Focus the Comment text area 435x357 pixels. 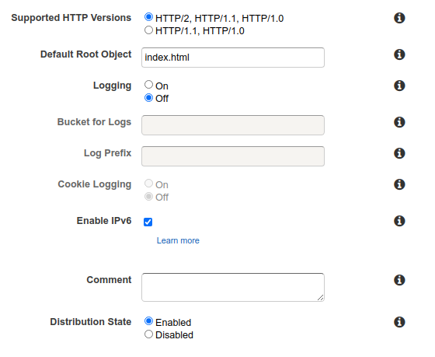pyautogui.click(x=233, y=287)
